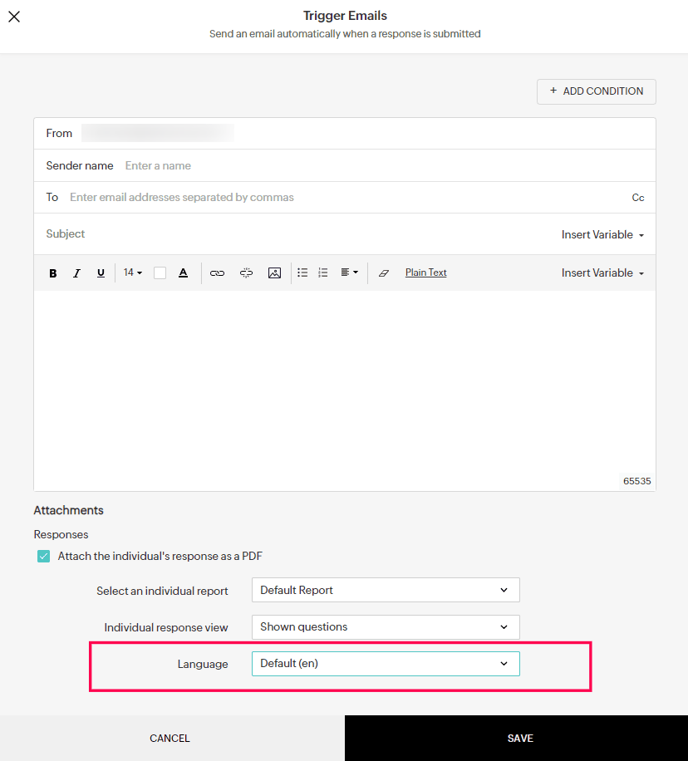Focus the Subject field
The image size is (688, 761).
tap(296, 234)
